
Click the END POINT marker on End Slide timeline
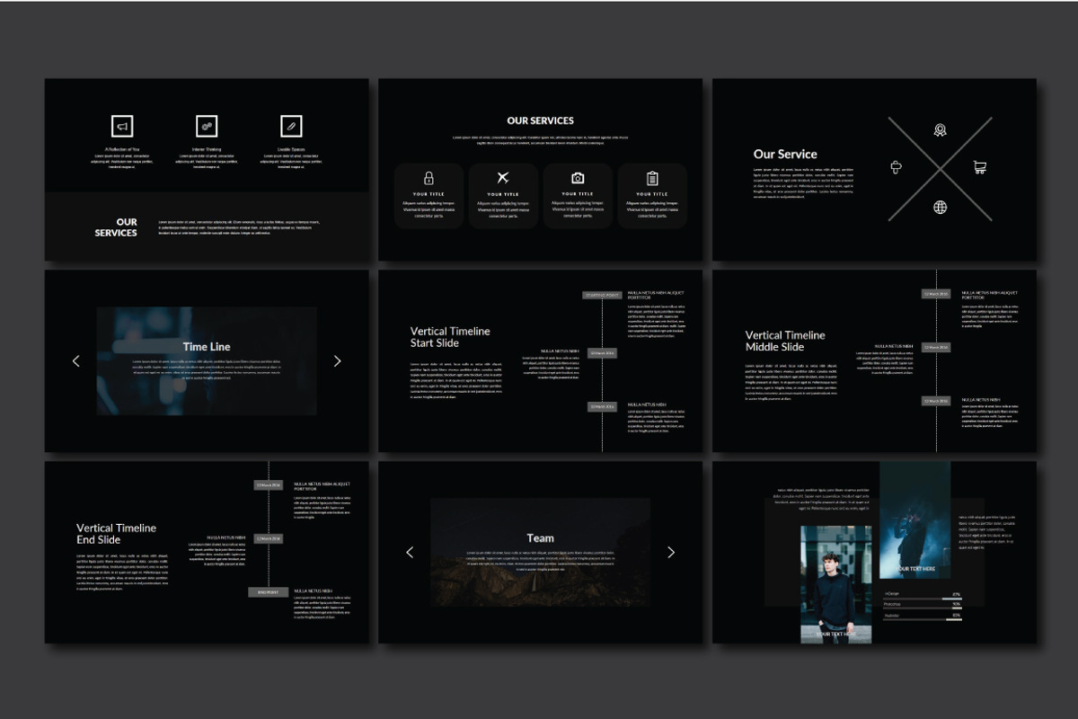[x=269, y=592]
